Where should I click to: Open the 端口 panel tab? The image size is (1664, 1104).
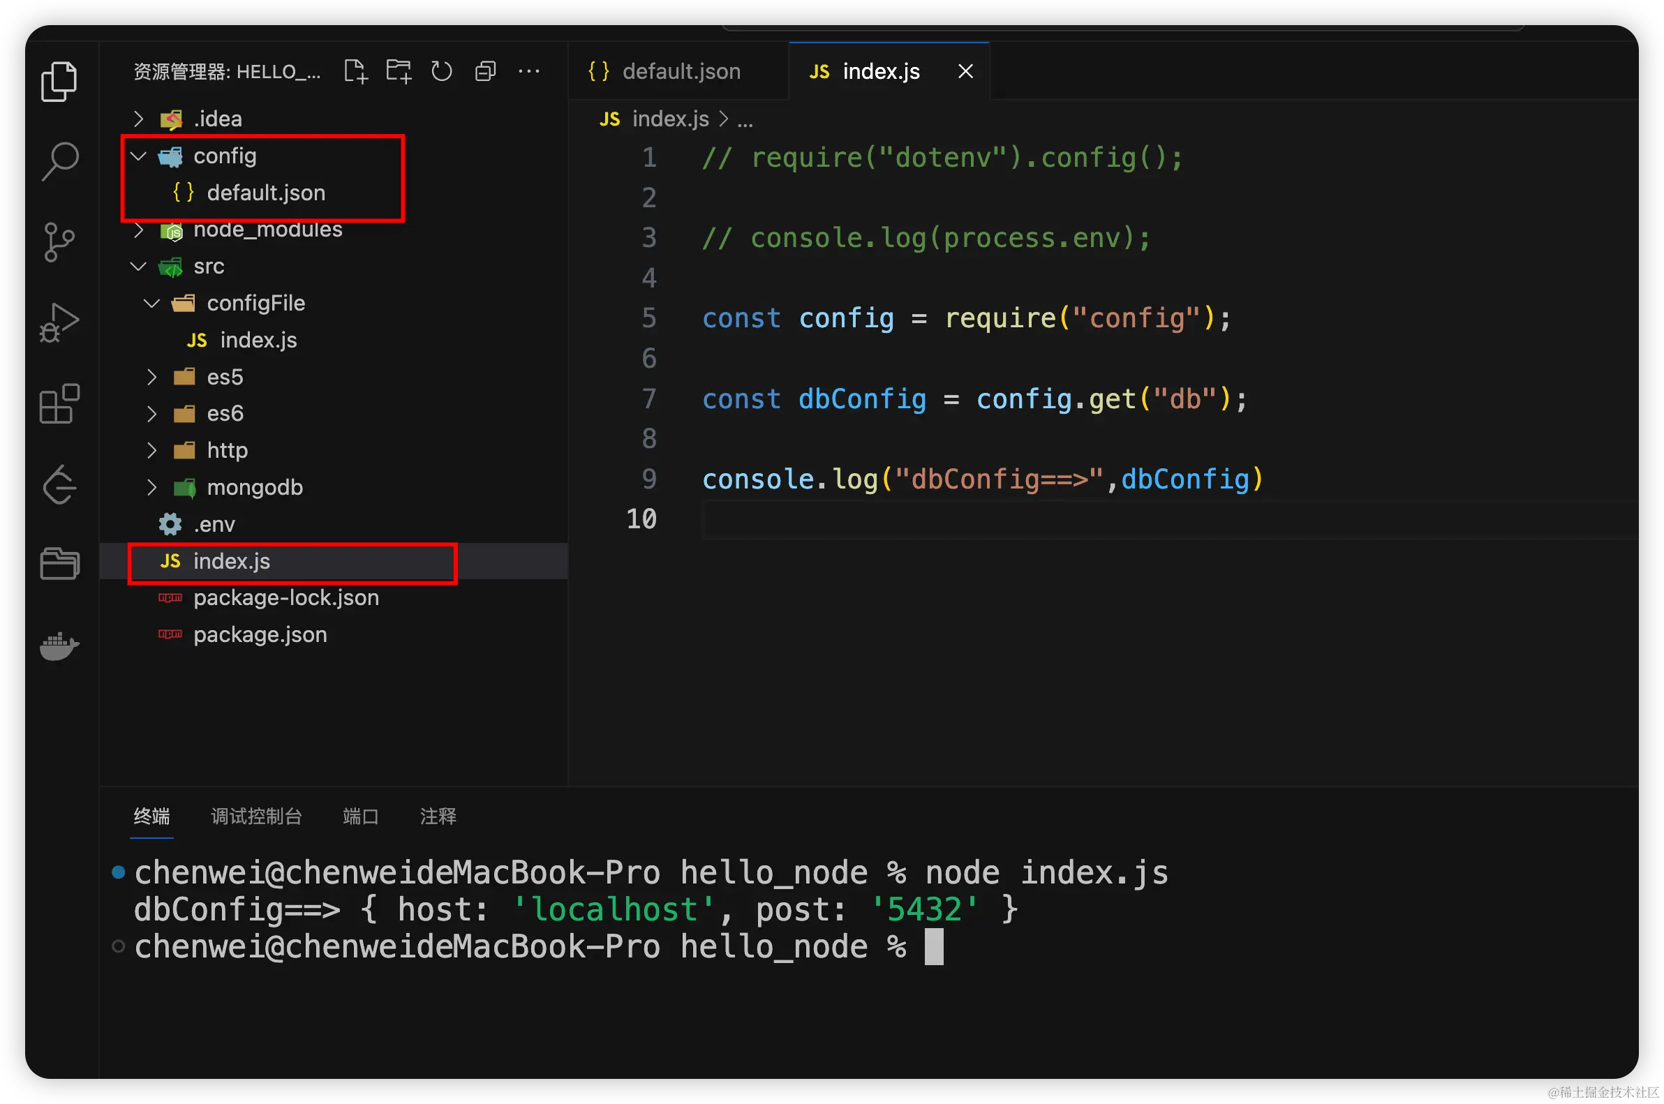[x=361, y=816]
